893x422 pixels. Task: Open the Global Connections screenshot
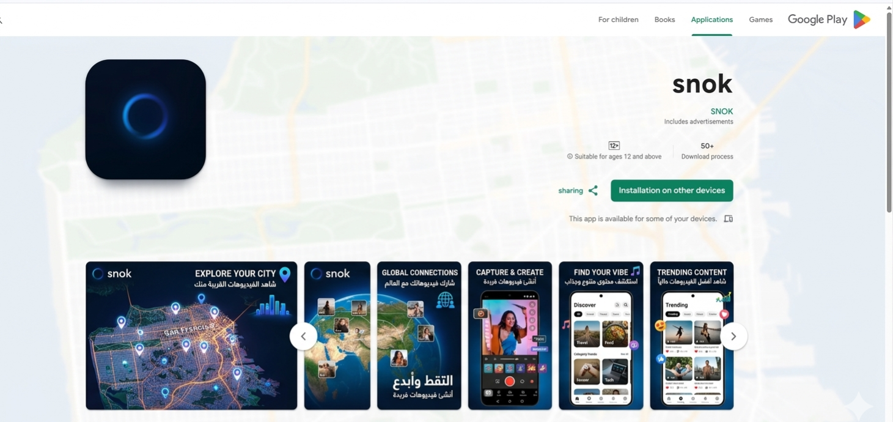419,336
